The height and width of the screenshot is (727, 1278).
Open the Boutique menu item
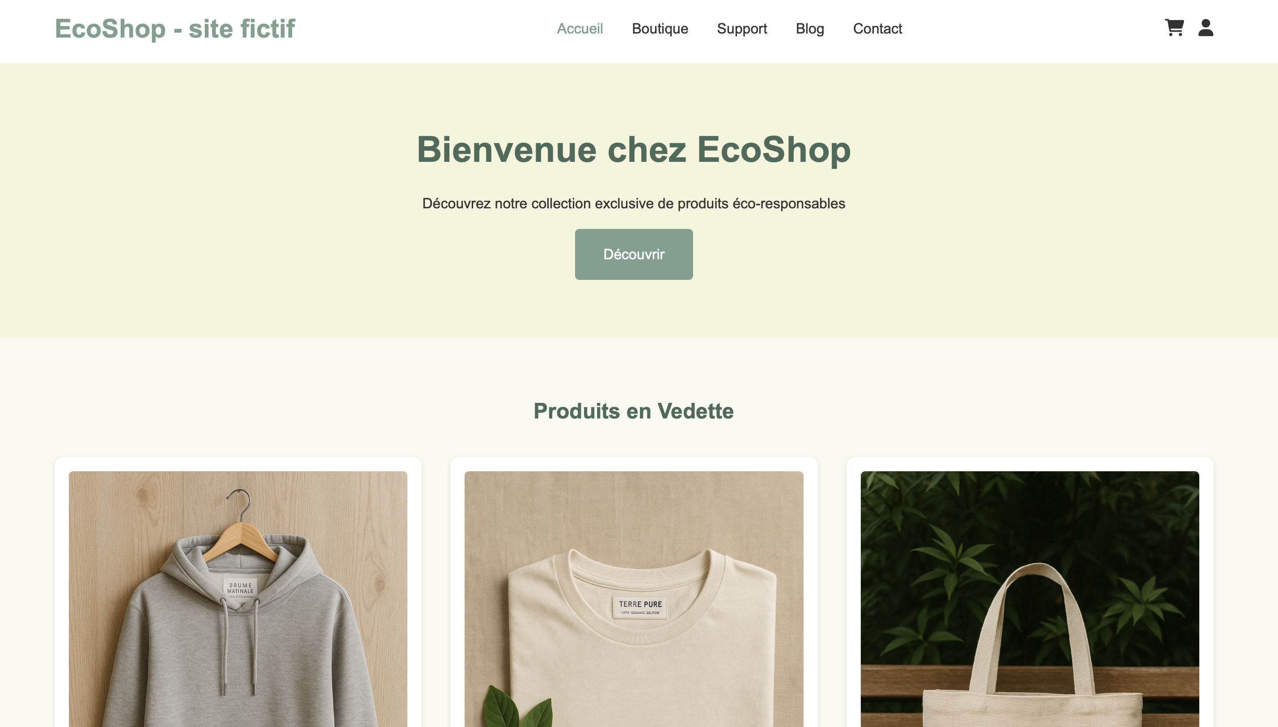660,29
